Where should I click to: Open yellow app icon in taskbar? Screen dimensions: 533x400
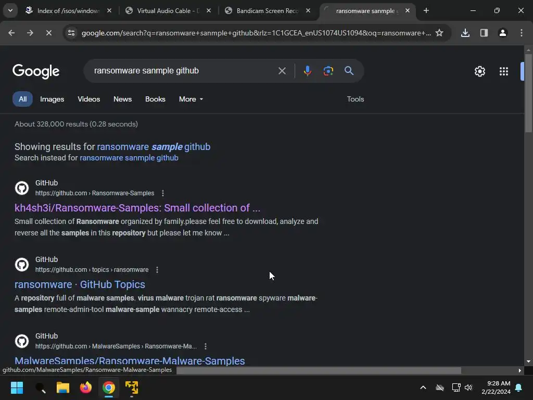point(132,387)
